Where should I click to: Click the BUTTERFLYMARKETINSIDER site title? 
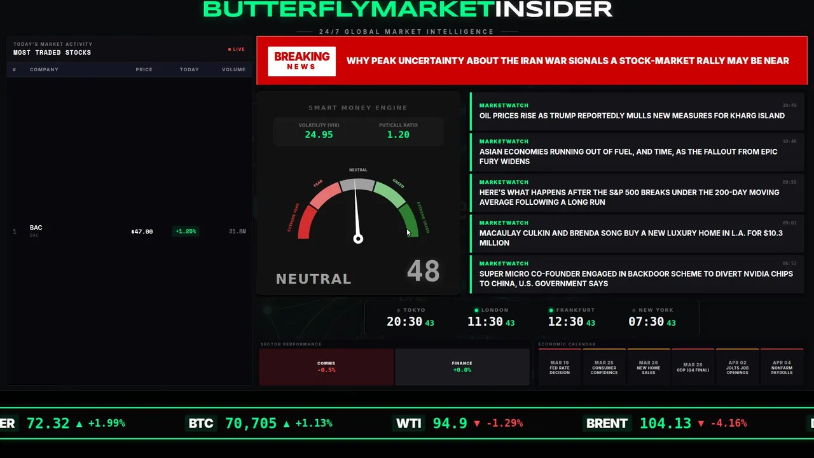[x=408, y=9]
